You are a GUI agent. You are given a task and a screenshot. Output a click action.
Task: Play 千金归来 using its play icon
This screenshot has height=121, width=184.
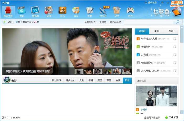click(x=175, y=47)
